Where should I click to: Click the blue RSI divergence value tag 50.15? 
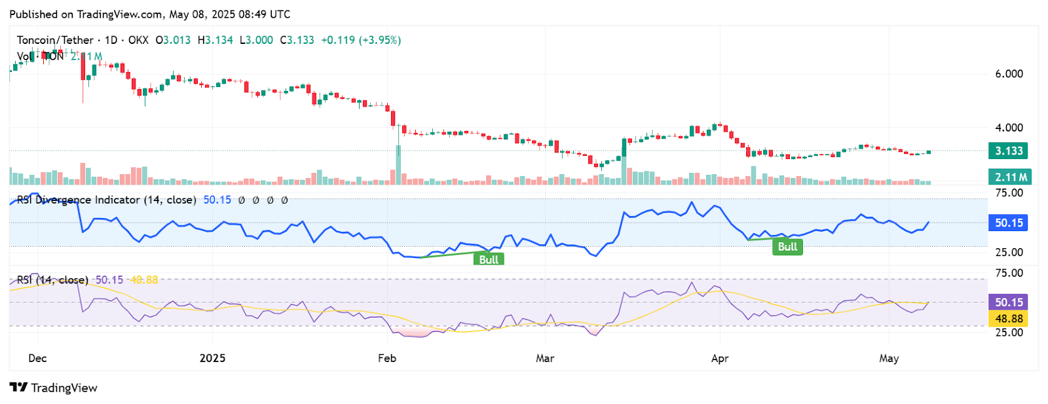coord(1009,223)
